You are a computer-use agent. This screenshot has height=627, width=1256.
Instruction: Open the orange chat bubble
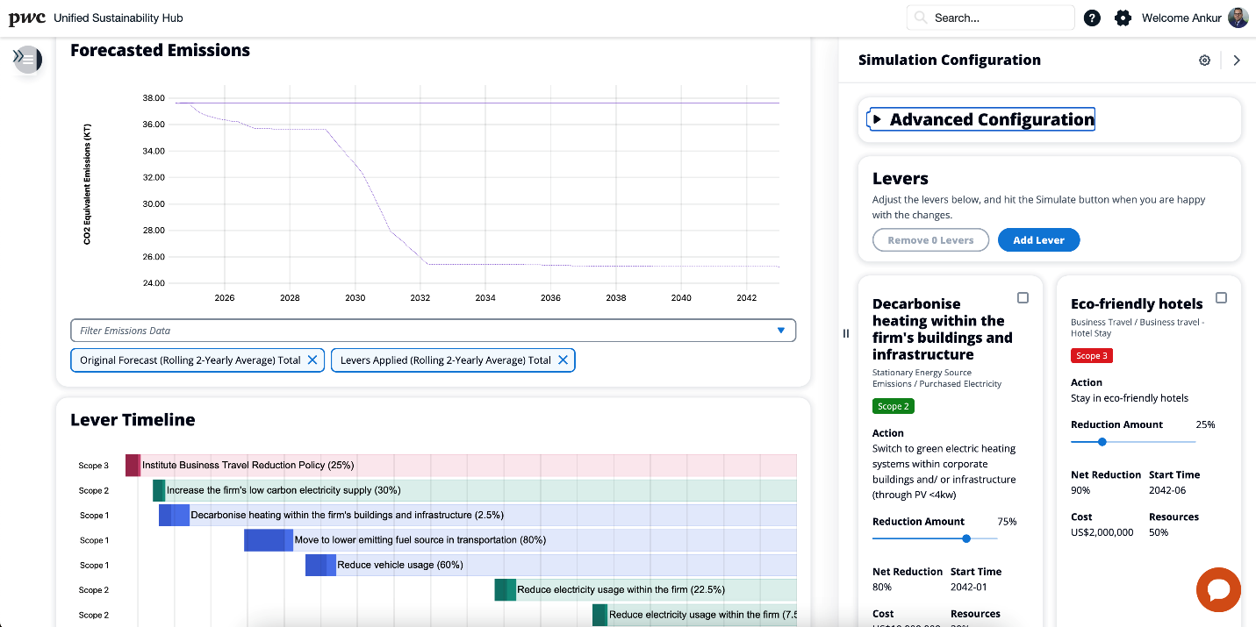(1218, 589)
